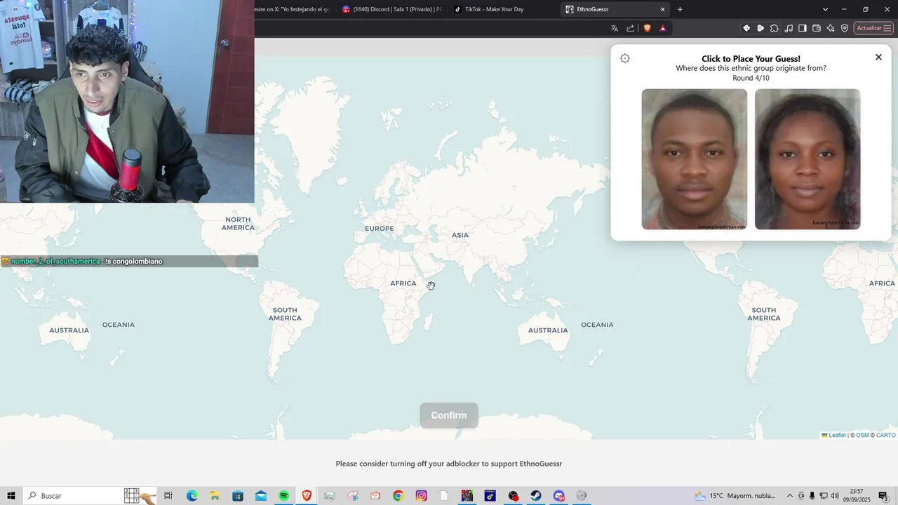Open Google Chrome from the taskbar
The height and width of the screenshot is (505, 898).
398,496
